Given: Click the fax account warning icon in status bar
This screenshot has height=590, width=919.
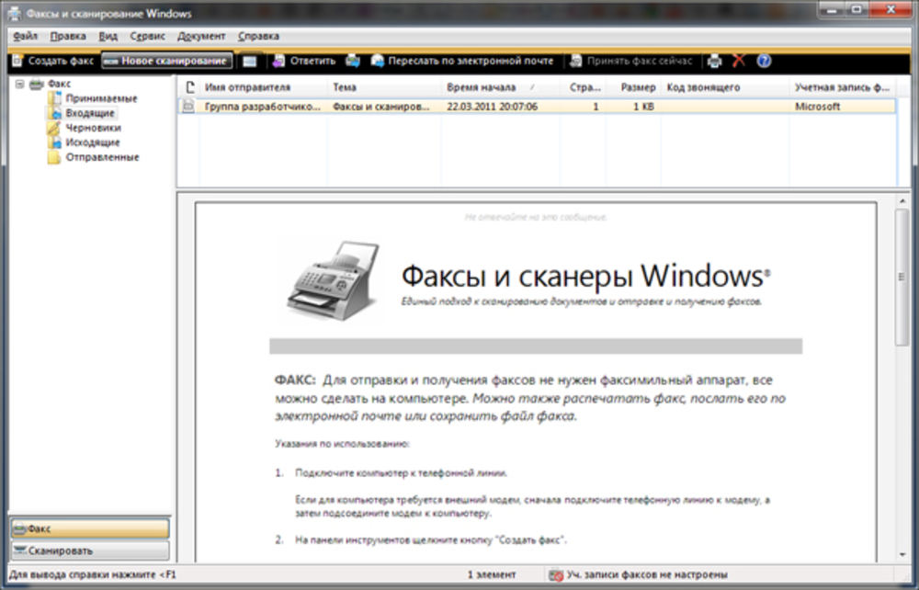Looking at the screenshot, I should (x=556, y=575).
